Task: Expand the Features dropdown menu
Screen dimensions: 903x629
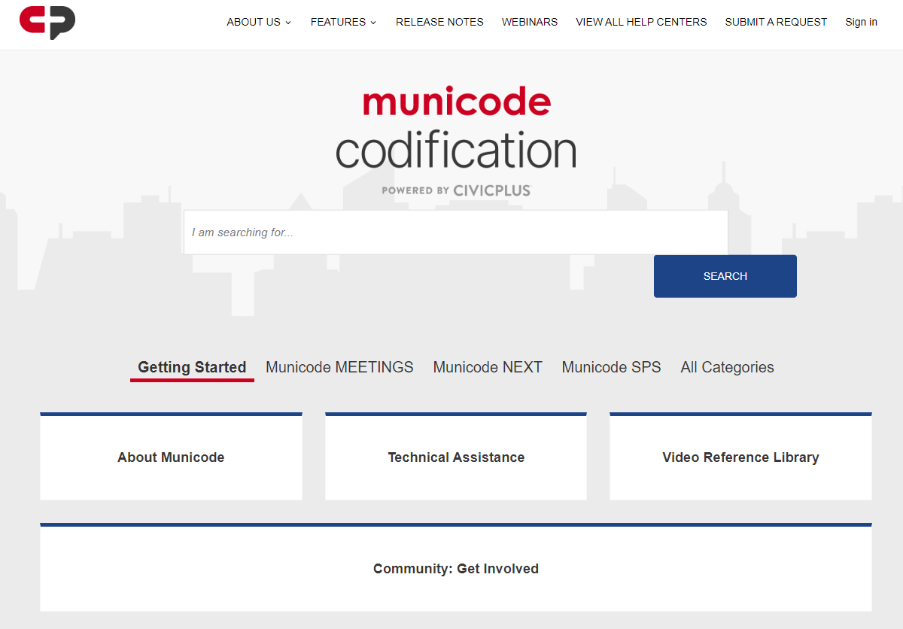Action: [x=344, y=22]
